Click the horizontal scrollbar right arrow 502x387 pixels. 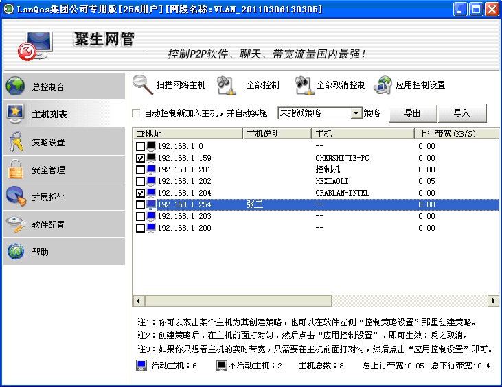pos(493,301)
